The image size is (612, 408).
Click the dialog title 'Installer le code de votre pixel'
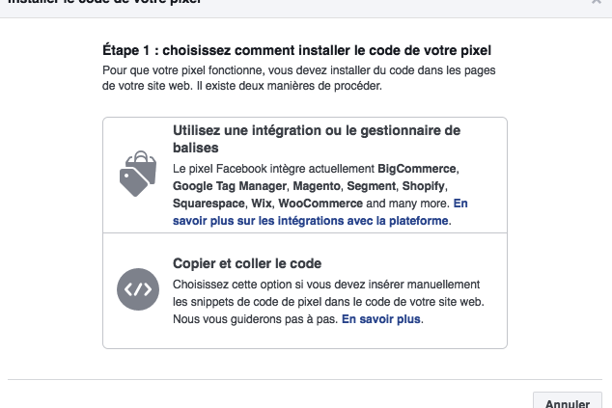point(104,2)
